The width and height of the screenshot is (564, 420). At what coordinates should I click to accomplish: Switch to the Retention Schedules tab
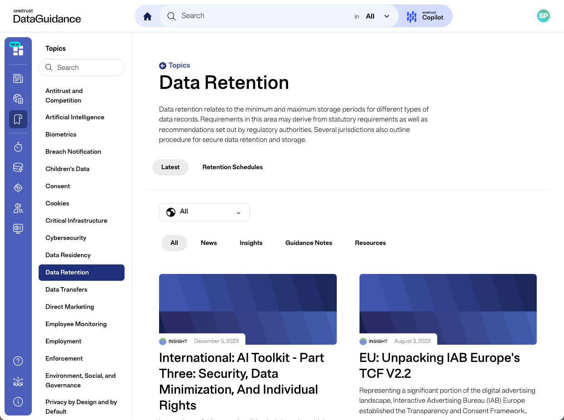232,167
